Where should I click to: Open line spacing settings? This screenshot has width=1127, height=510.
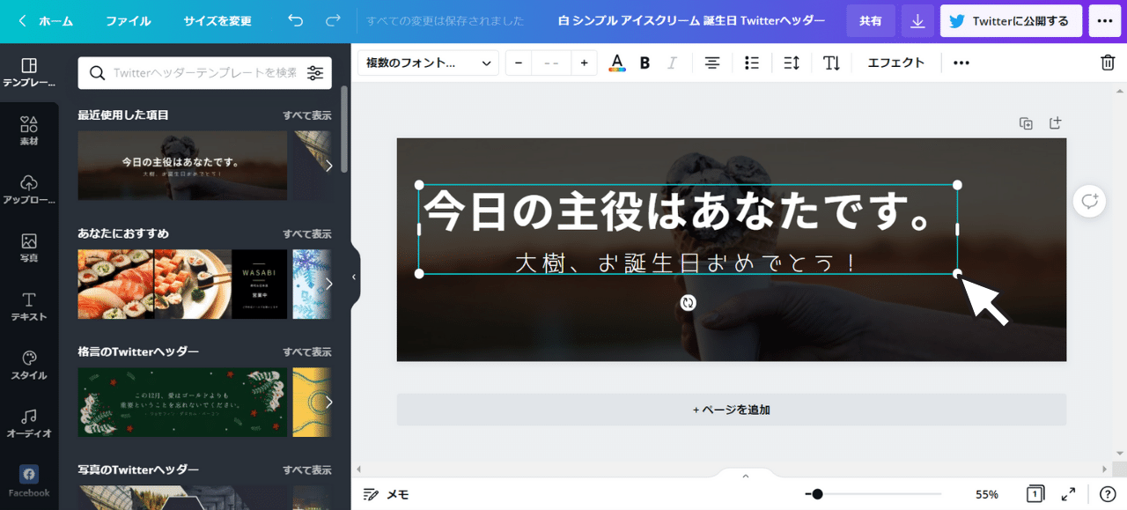pos(792,63)
